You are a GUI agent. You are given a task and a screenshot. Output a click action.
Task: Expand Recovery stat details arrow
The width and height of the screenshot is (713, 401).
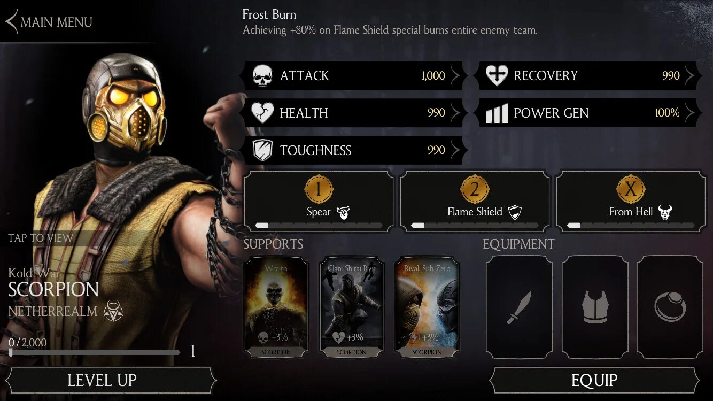pos(690,76)
